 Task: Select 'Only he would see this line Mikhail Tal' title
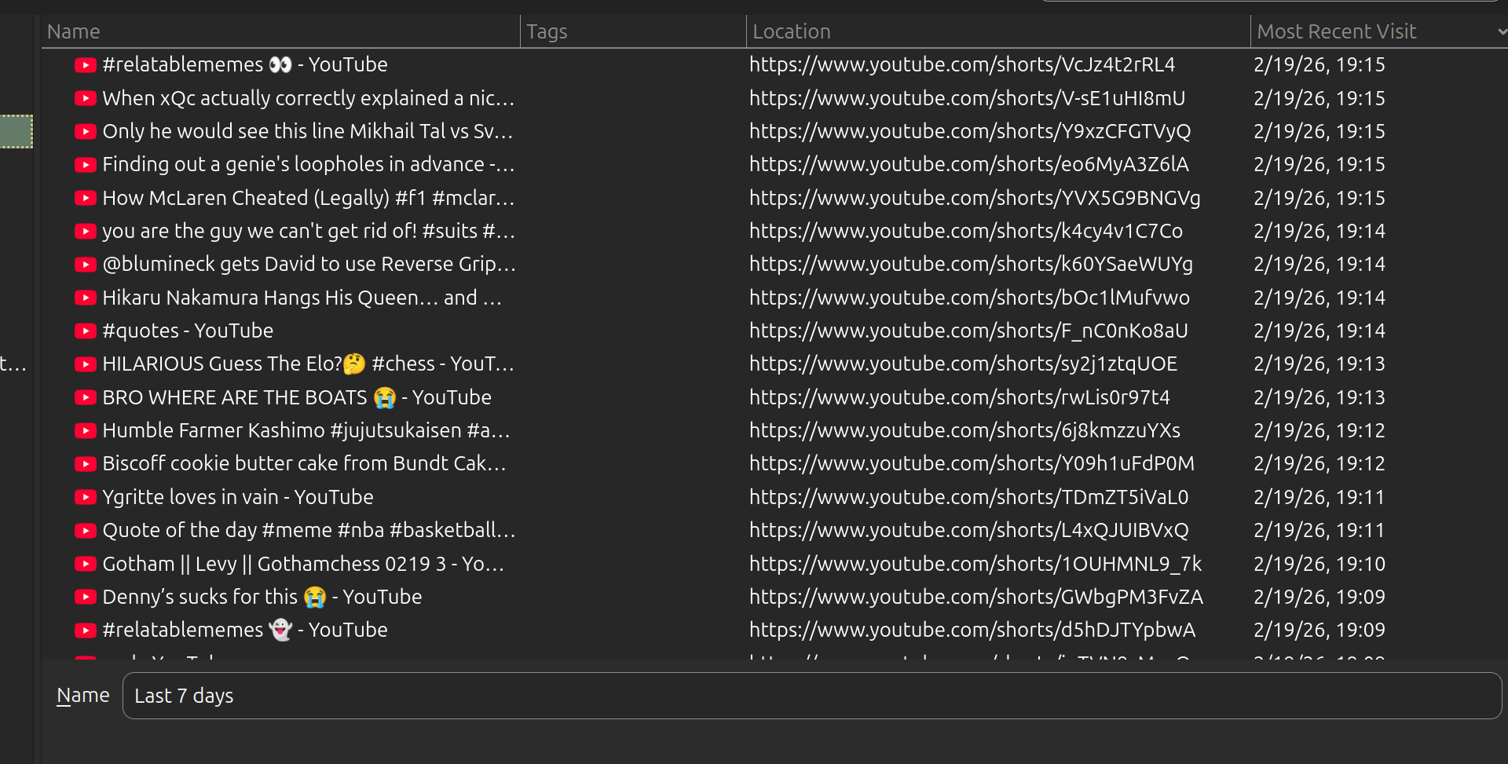click(x=308, y=131)
